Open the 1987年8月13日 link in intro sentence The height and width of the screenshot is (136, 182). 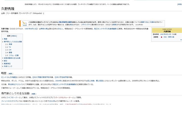[31, 29]
